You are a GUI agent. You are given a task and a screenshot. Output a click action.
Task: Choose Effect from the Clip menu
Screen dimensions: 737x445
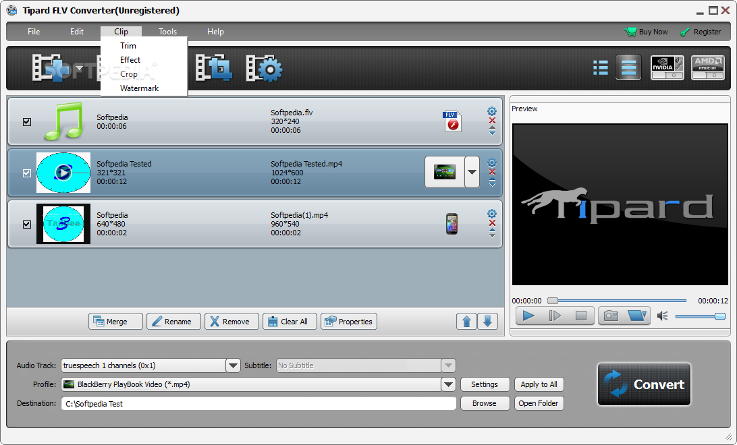(130, 59)
